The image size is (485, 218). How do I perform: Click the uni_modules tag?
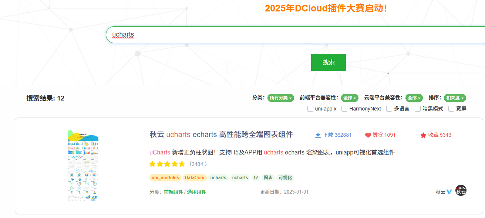coord(165,178)
